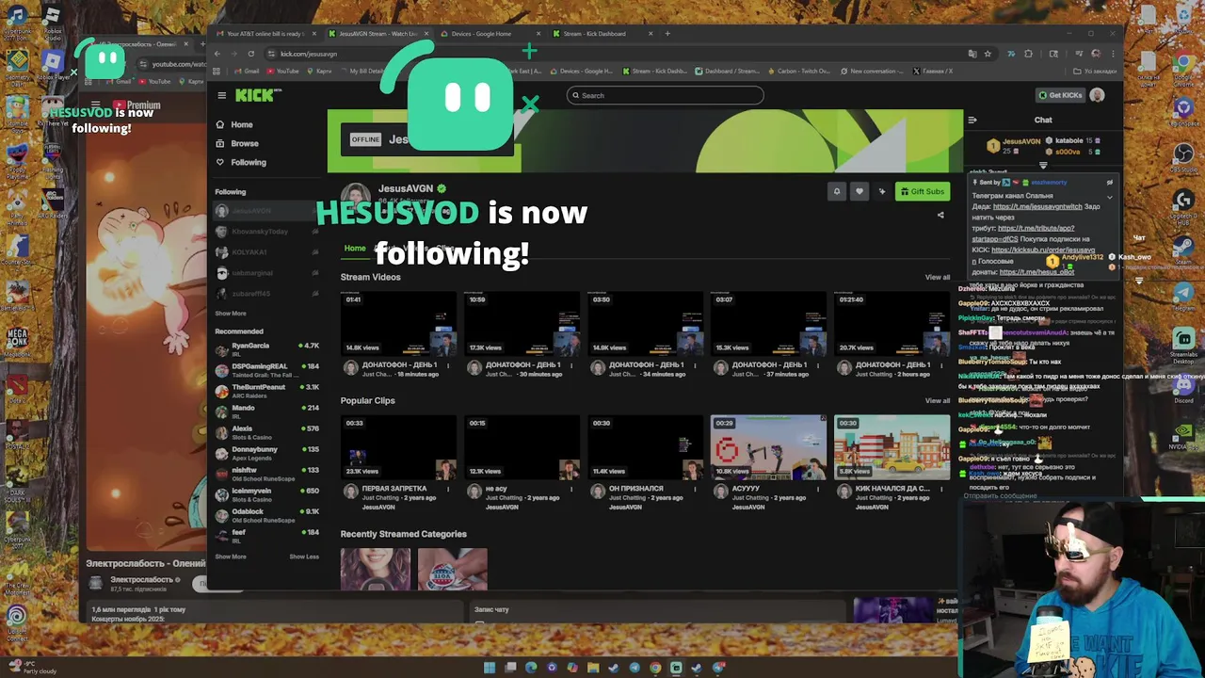Screen dimensions: 1205x678
Task: Open the 10:59 stream video thumbnail
Action: [522, 324]
